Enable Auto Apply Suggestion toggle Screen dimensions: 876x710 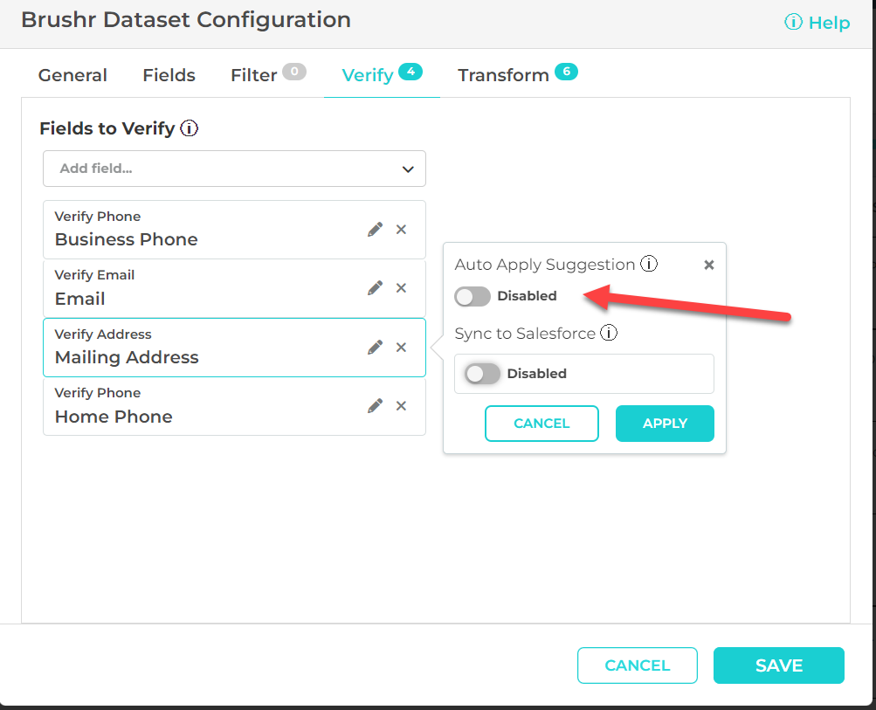(472, 297)
